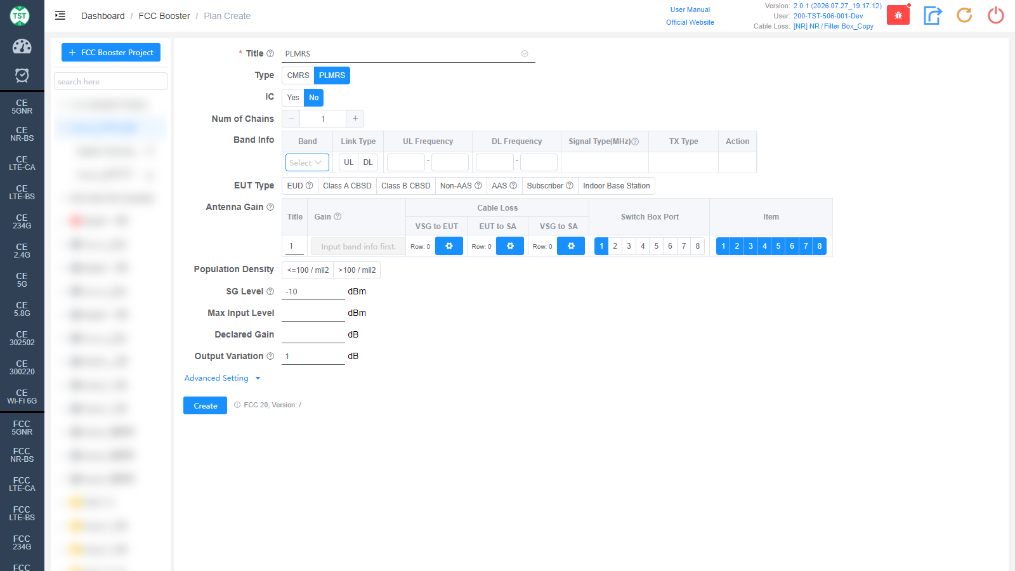Screen dimensions: 1015x571
Task: Click the red bug report icon
Action: coord(898,15)
